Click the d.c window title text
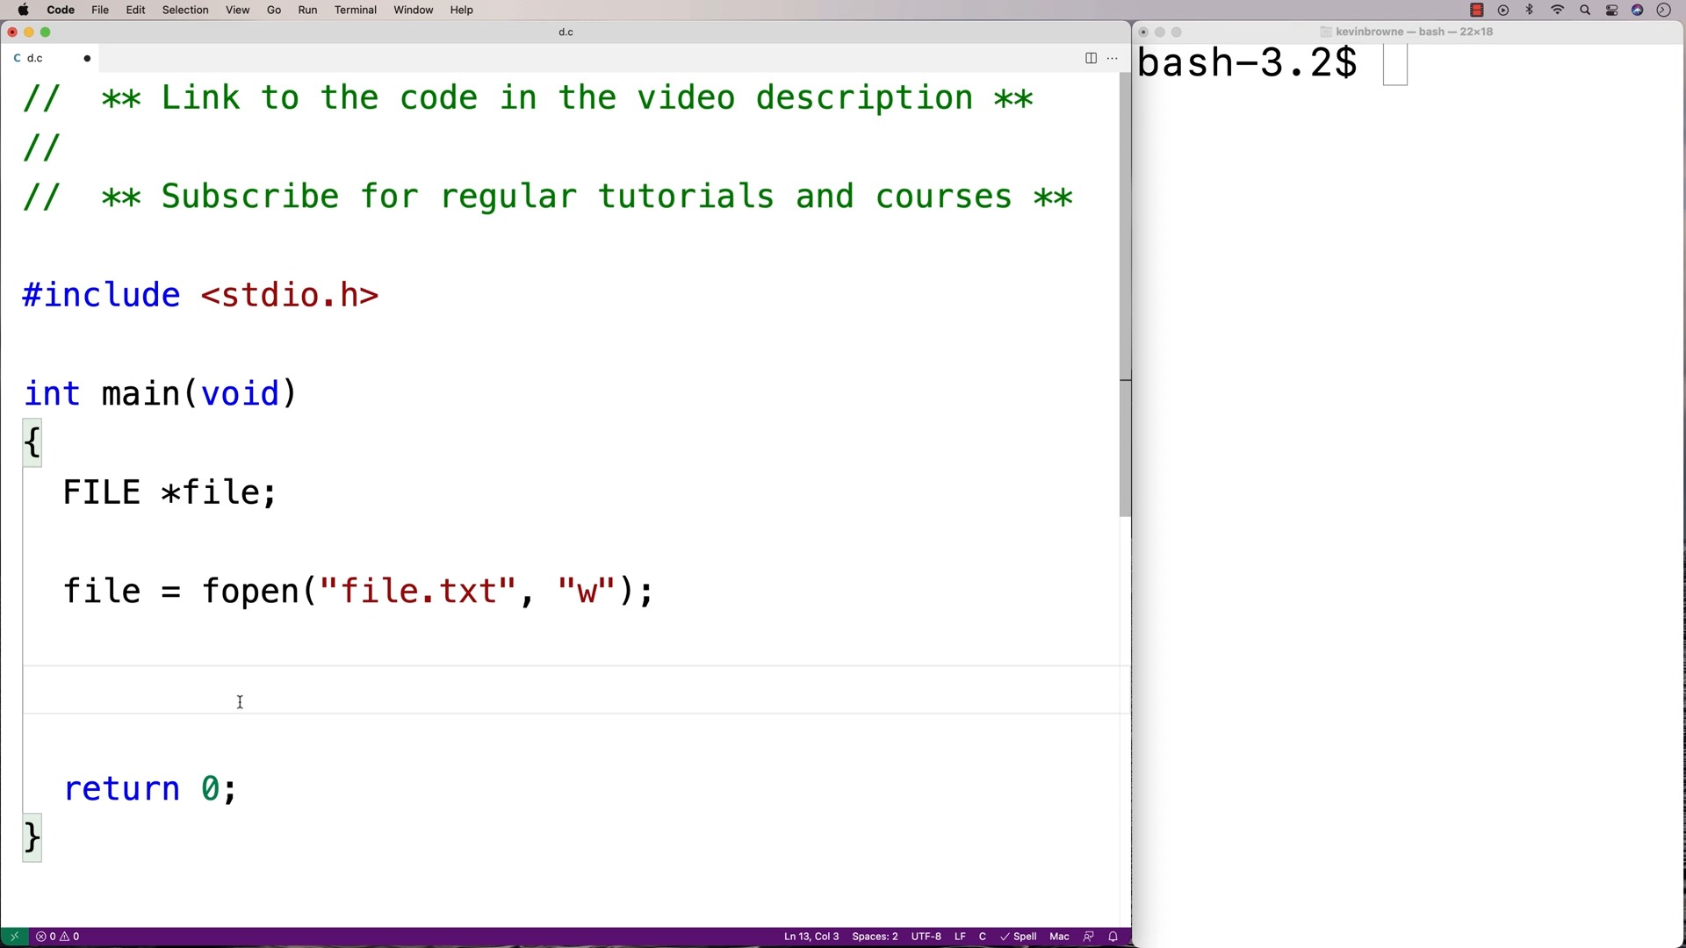The height and width of the screenshot is (948, 1686). [x=566, y=32]
